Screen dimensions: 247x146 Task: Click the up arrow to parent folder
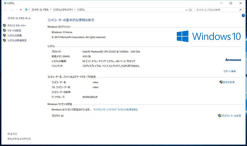coord(21,10)
